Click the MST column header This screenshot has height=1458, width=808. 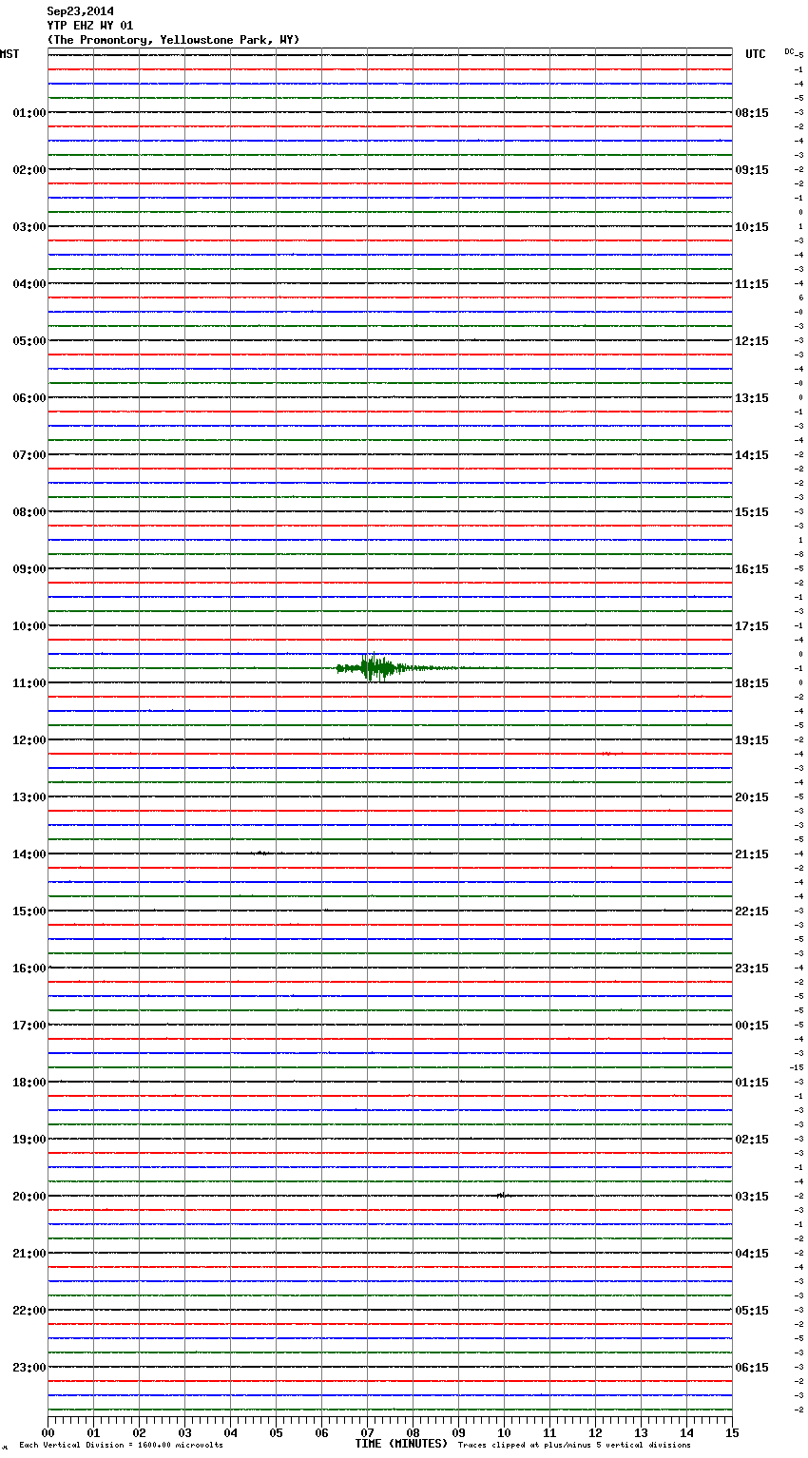click(x=10, y=54)
